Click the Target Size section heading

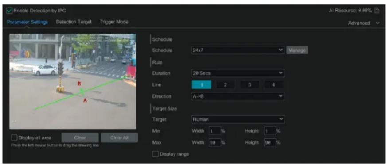(x=165, y=108)
